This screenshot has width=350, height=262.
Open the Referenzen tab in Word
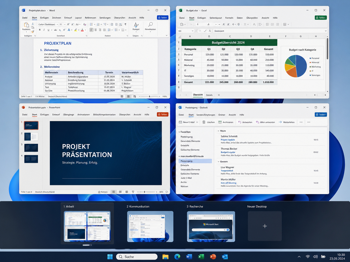click(90, 18)
